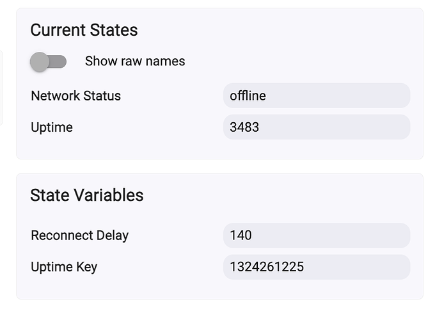Click the Uptime label under Current States
The width and height of the screenshot is (435, 320).
pyautogui.click(x=52, y=127)
